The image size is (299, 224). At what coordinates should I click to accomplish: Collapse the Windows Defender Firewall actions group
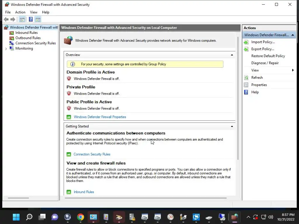(x=293, y=35)
